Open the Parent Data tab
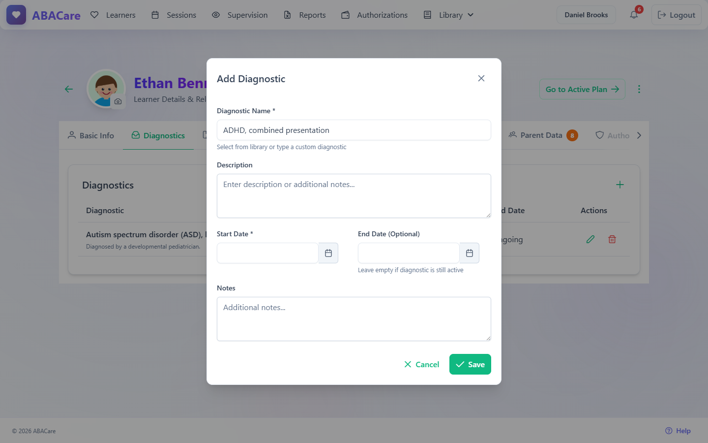 tap(543, 135)
